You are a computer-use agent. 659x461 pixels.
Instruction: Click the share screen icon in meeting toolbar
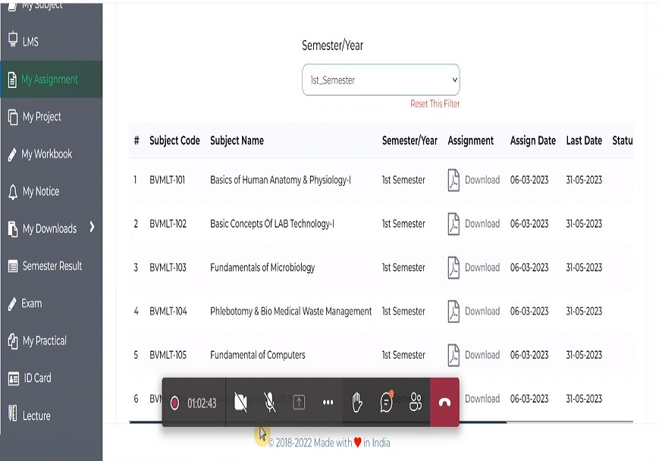[299, 403]
